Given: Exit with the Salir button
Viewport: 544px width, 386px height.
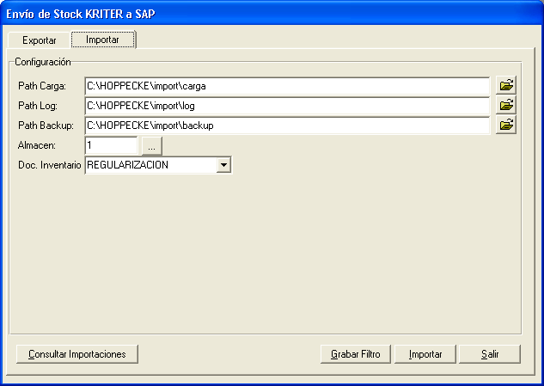Looking at the screenshot, I should pyautogui.click(x=490, y=354).
